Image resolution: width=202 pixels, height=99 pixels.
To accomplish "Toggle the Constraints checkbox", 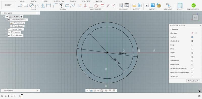I will (192, 65).
